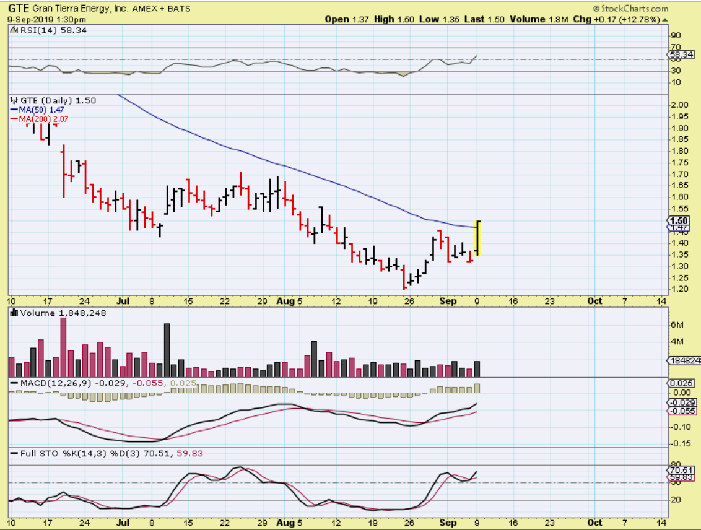The height and width of the screenshot is (530, 701).
Task: Click the -0.029 MACD line axis tag
Action: pos(682,402)
